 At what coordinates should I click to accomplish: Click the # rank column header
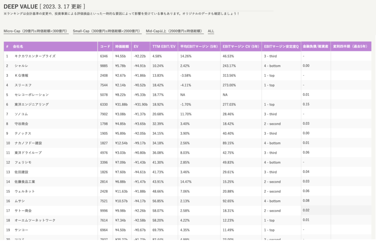(7, 47)
